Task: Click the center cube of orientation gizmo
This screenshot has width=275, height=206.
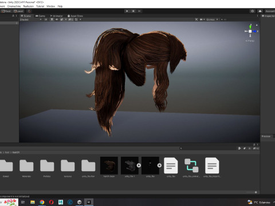Action: point(250,31)
